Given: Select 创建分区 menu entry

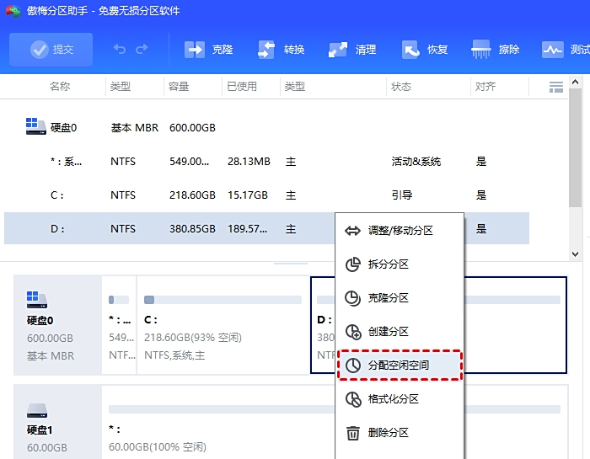Looking at the screenshot, I should coord(388,332).
